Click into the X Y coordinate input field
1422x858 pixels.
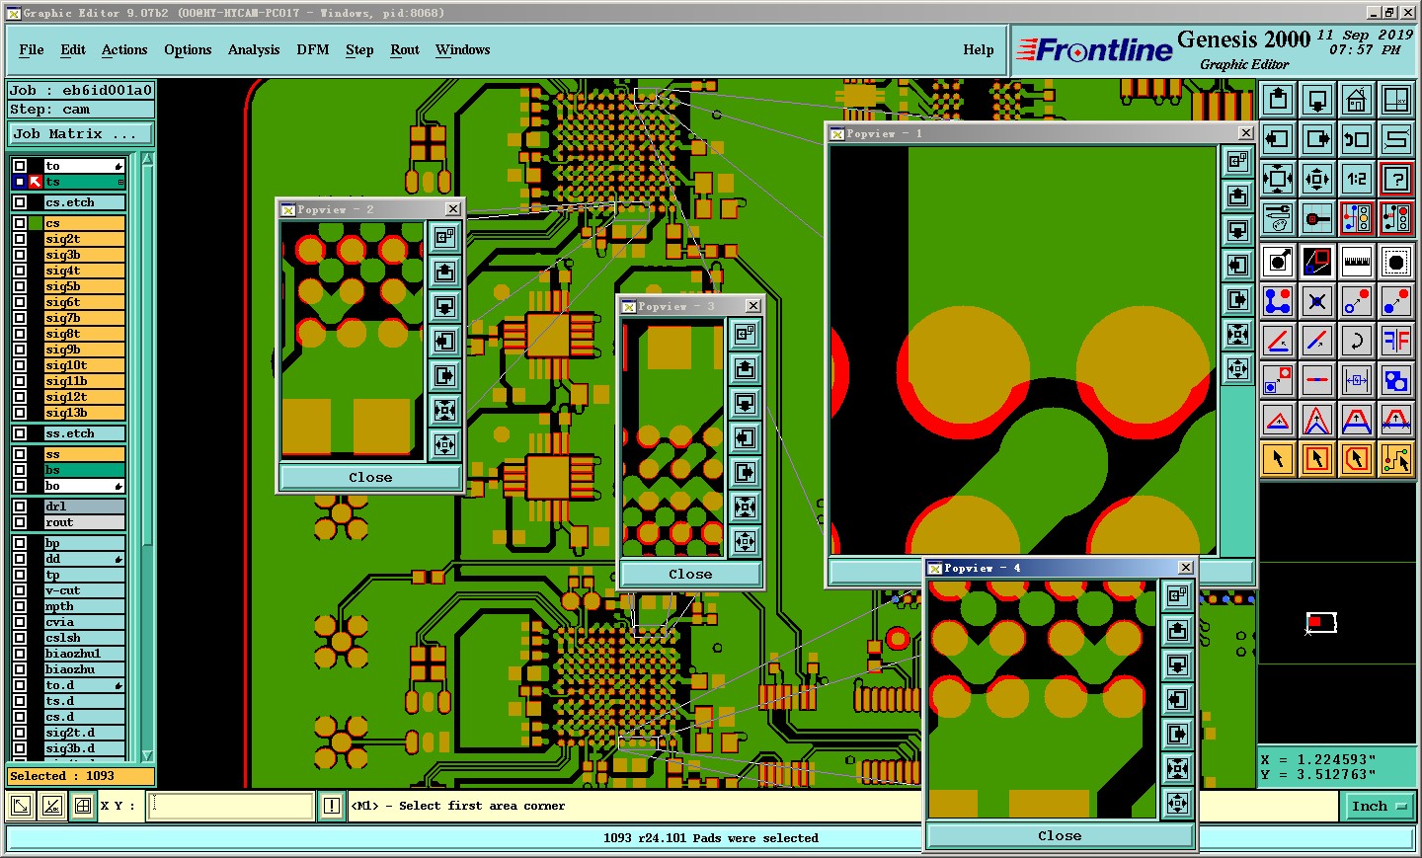[x=230, y=807]
